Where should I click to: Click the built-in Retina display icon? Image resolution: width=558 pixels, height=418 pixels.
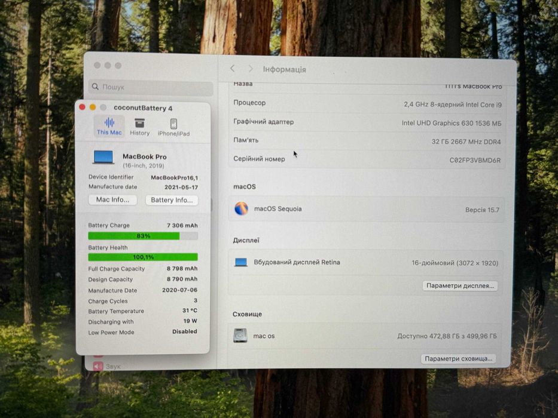click(x=241, y=262)
